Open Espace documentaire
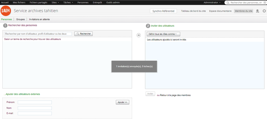The width and height of the screenshot is (267, 120). click(x=220, y=11)
